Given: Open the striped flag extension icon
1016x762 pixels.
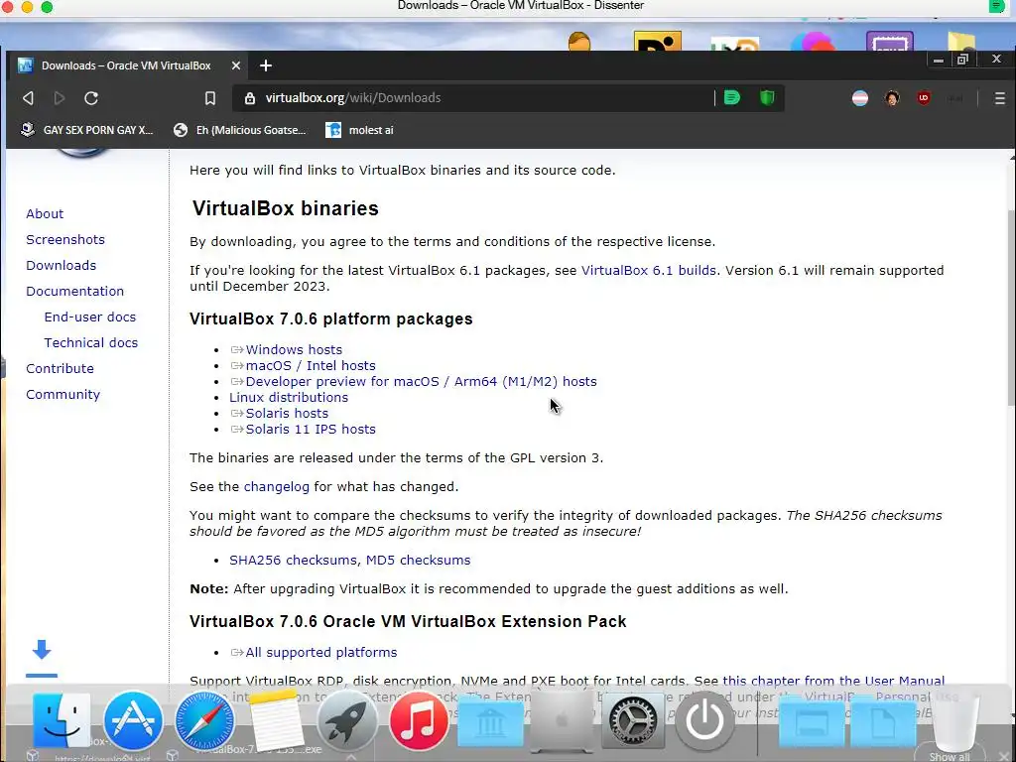Looking at the screenshot, I should click(860, 98).
